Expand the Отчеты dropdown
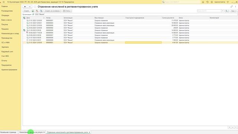Viewport: 238px width, 134px height. click(x=67, y=11)
